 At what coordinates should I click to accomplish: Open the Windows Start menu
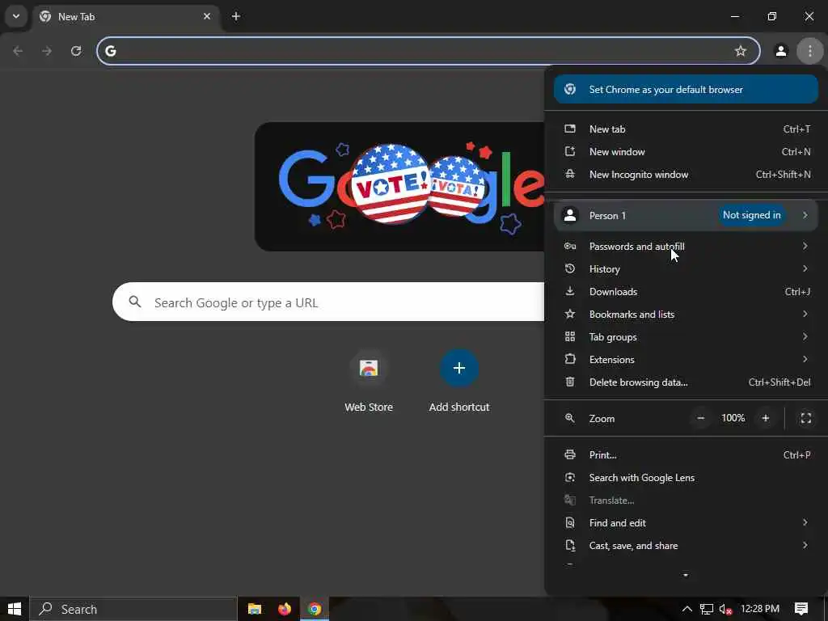pos(15,609)
